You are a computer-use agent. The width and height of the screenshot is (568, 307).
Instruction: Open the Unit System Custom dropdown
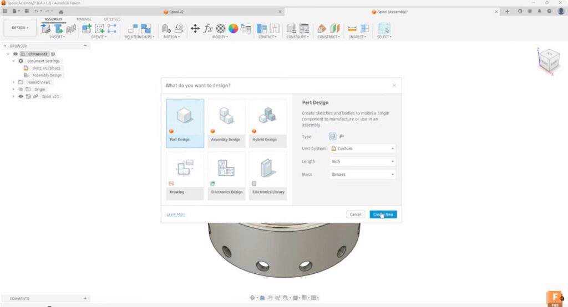[x=363, y=148]
